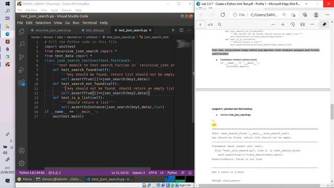Open the Source Control view
Screen dimensions: 334x188
(x=21, y=57)
